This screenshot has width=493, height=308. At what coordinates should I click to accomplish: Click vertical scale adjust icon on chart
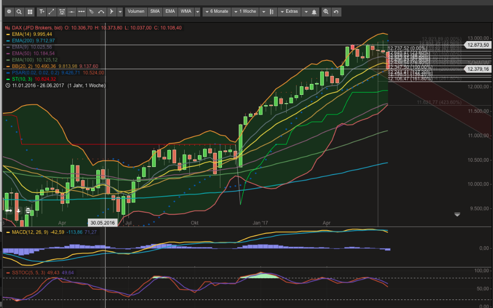coord(28,211)
